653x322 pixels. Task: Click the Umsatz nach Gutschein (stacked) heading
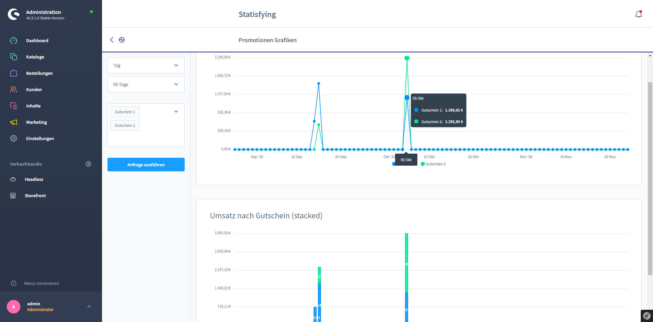point(266,216)
